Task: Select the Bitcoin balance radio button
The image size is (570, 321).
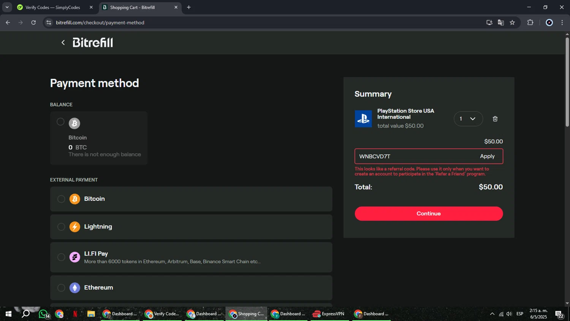Action: pyautogui.click(x=60, y=122)
